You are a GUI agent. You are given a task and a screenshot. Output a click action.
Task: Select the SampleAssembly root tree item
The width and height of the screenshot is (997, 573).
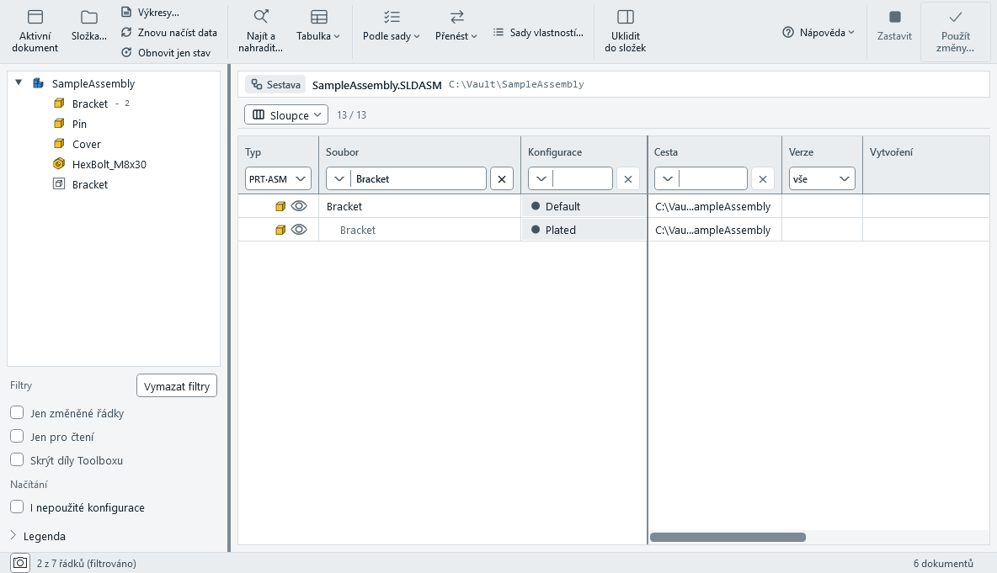click(x=93, y=83)
